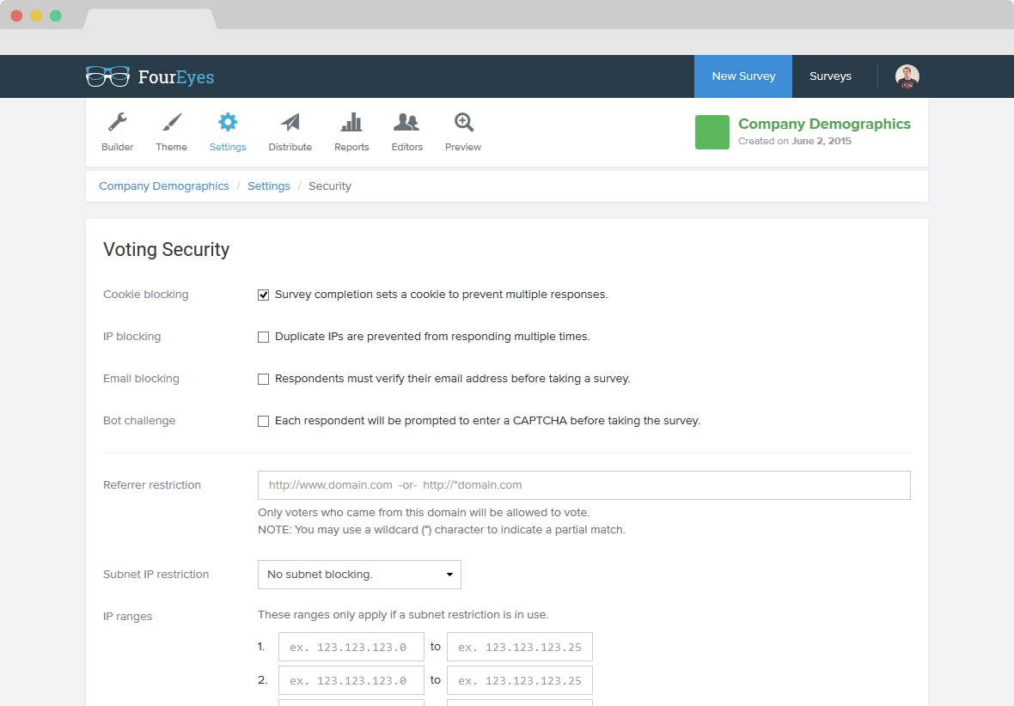View Reports bar chart icon

click(351, 122)
